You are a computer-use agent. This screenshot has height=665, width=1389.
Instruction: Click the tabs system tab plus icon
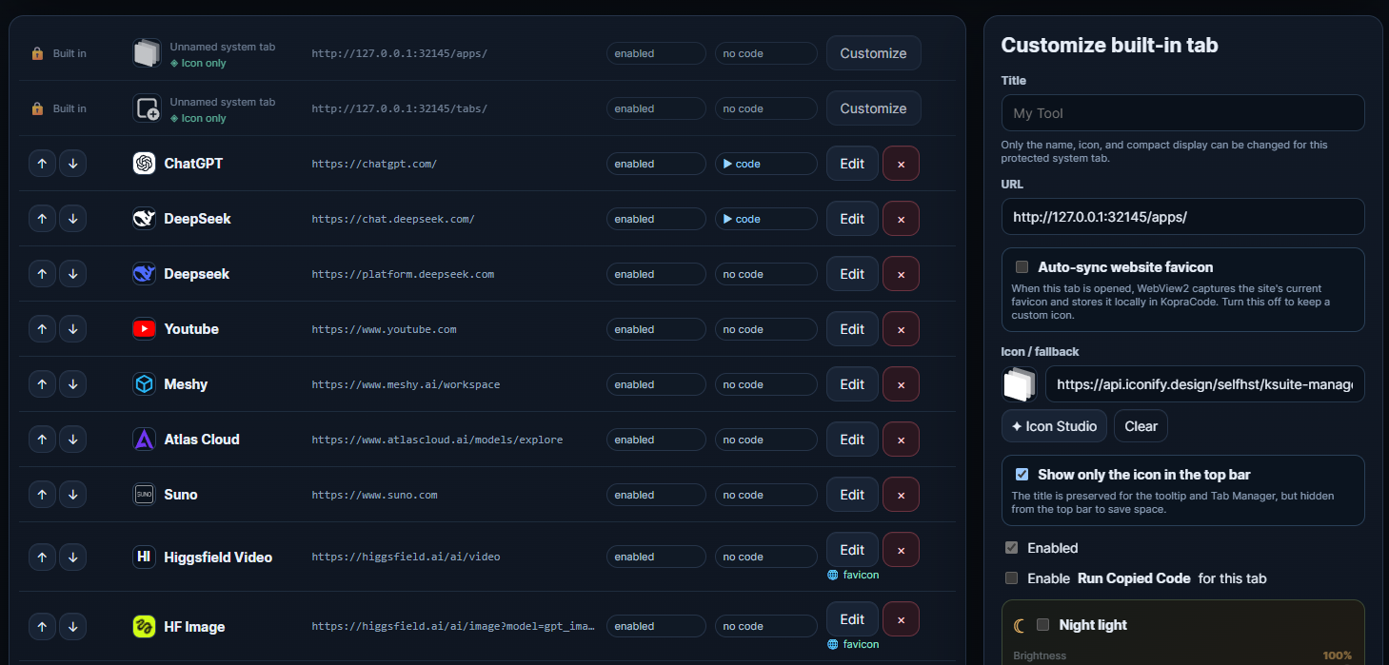point(147,108)
